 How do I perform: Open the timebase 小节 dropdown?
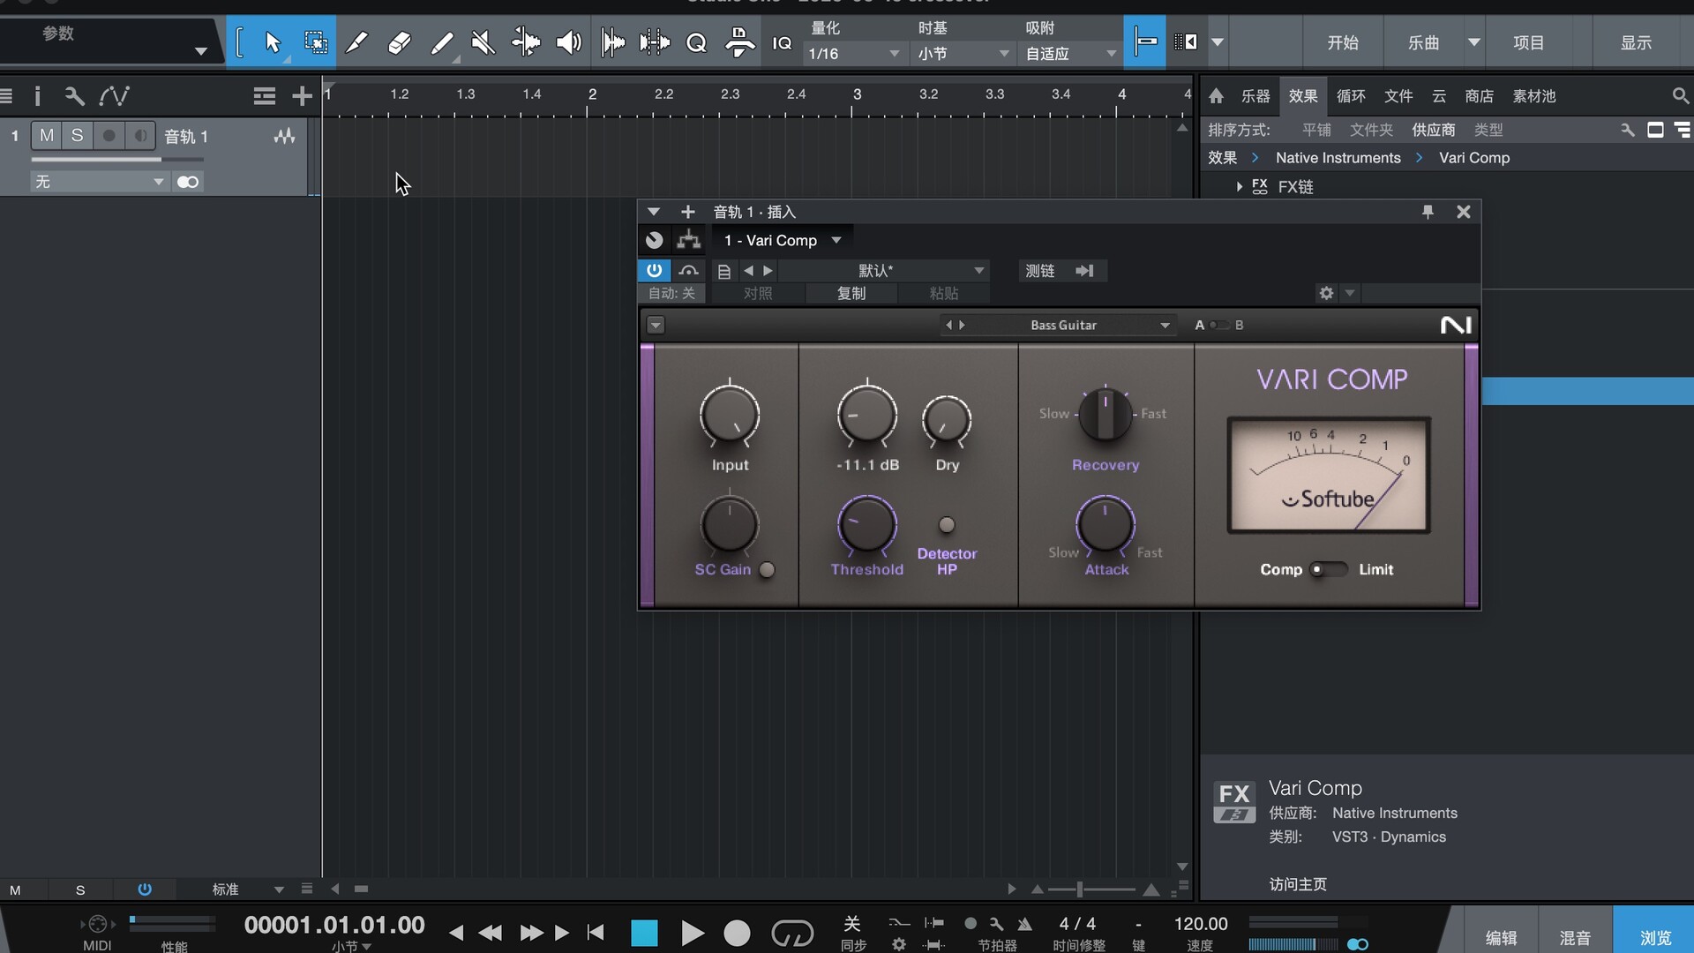pyautogui.click(x=963, y=54)
